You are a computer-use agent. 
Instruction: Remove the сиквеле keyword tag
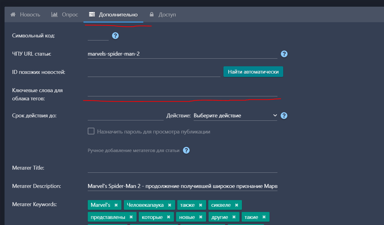236,205
